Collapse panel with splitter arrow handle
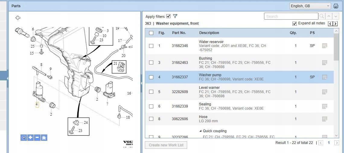Viewport: 344px width, 153px height. (x=141, y=83)
